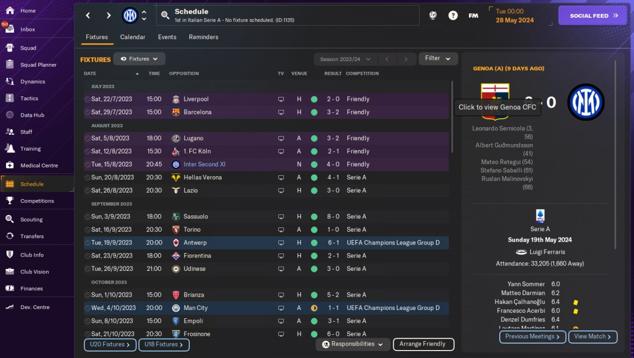Toggle the check mark on Lazio fixture

tap(87, 190)
